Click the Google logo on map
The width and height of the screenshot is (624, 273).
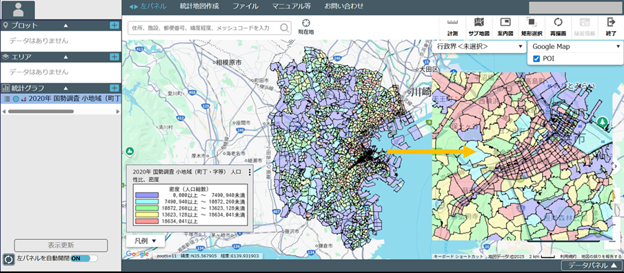137,254
